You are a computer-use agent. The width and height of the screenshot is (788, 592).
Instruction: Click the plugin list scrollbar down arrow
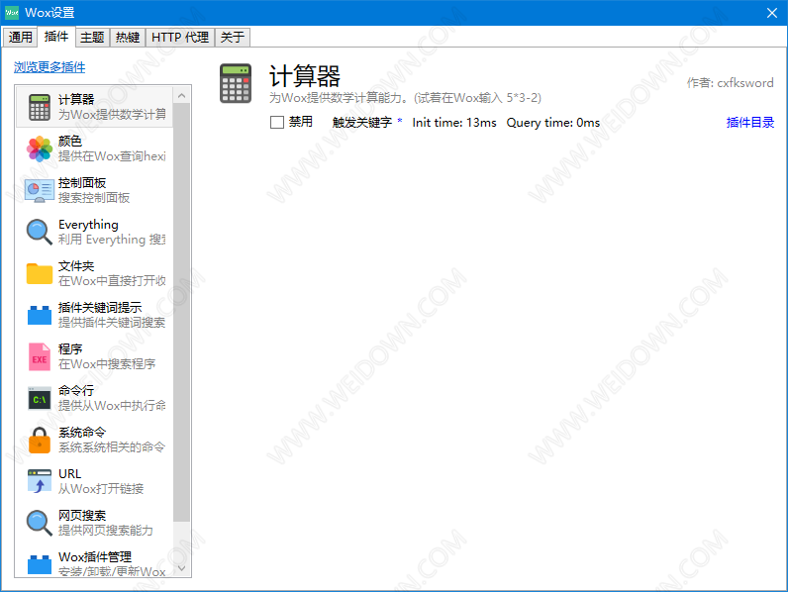(x=182, y=568)
